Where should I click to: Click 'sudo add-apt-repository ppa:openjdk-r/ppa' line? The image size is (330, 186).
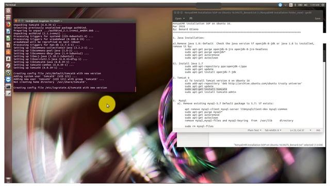pos(216,66)
